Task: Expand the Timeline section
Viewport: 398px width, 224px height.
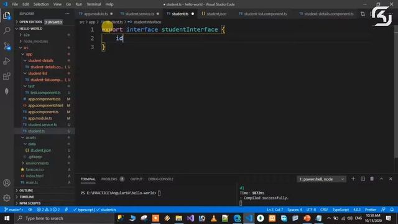Action: tap(27, 197)
